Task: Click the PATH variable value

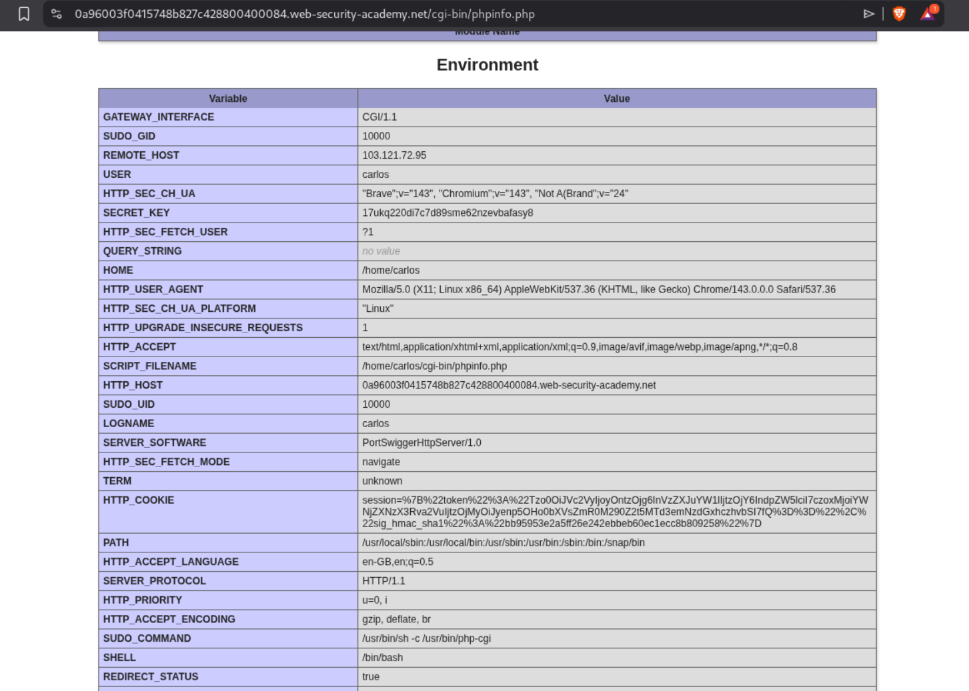Action: pos(503,543)
